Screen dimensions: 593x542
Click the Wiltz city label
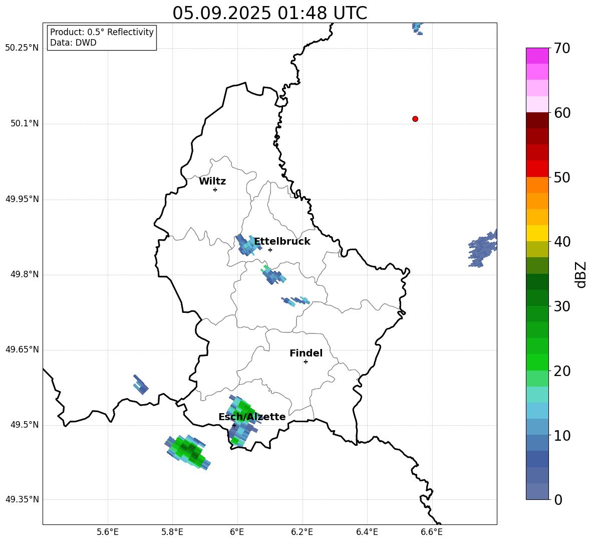point(212,182)
